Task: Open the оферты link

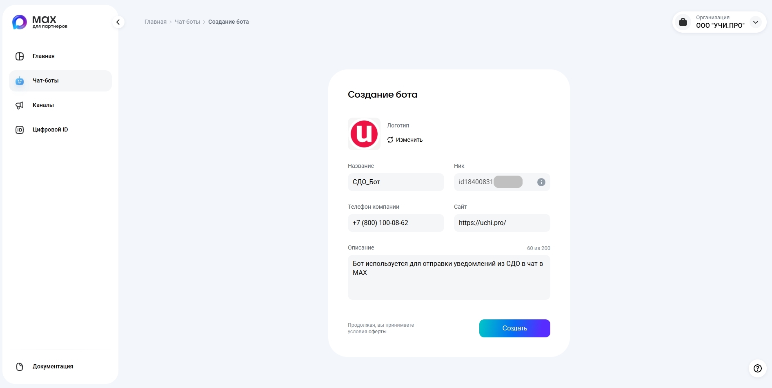Action: pyautogui.click(x=378, y=332)
